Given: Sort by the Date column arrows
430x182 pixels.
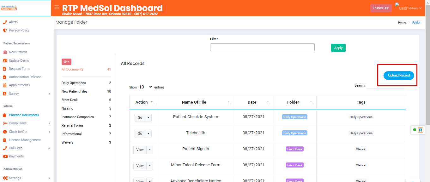Looking at the screenshot, I should tap(269, 102).
